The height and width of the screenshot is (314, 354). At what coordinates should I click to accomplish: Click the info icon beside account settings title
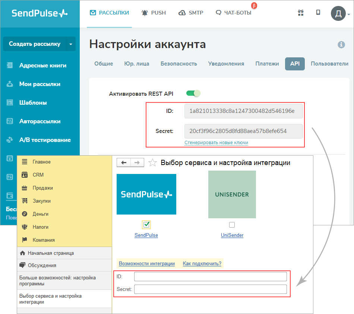click(x=341, y=44)
